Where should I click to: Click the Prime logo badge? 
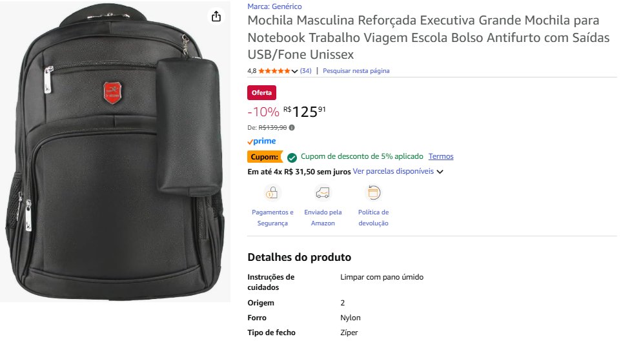[x=261, y=141]
